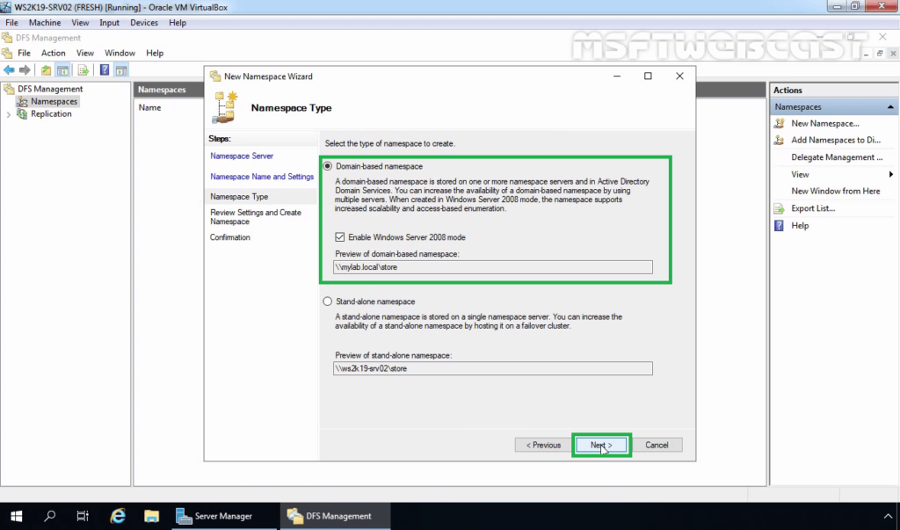Screen dimensions: 900x530
Task: Click the Help icon in Actions pane
Action: point(779,226)
